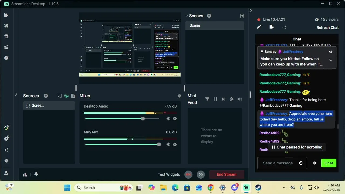This screenshot has height=194, width=345.
Task: Open the Help external link icon
Action: point(7,138)
